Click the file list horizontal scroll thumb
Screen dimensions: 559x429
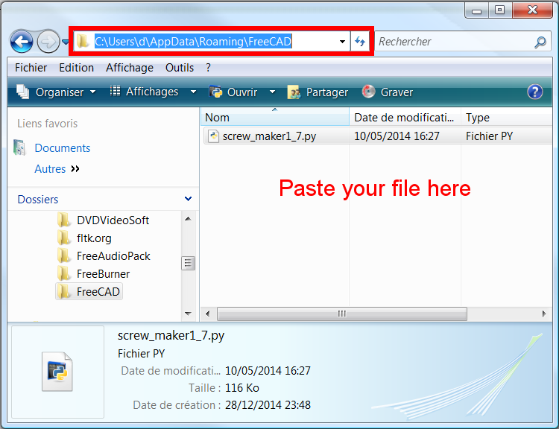(x=341, y=314)
